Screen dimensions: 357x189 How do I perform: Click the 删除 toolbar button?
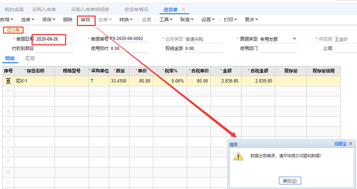tap(68, 20)
